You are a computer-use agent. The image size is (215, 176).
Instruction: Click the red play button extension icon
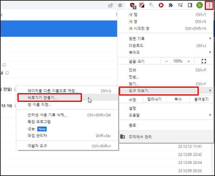point(161,5)
